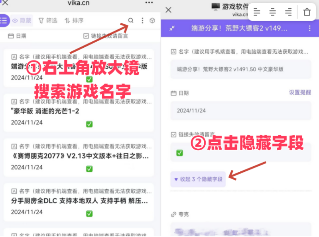This screenshot has width=319, height=237.
Task: Collapse the 3 hidden fields (收起 3 个隐藏字段)
Action: click(198, 179)
